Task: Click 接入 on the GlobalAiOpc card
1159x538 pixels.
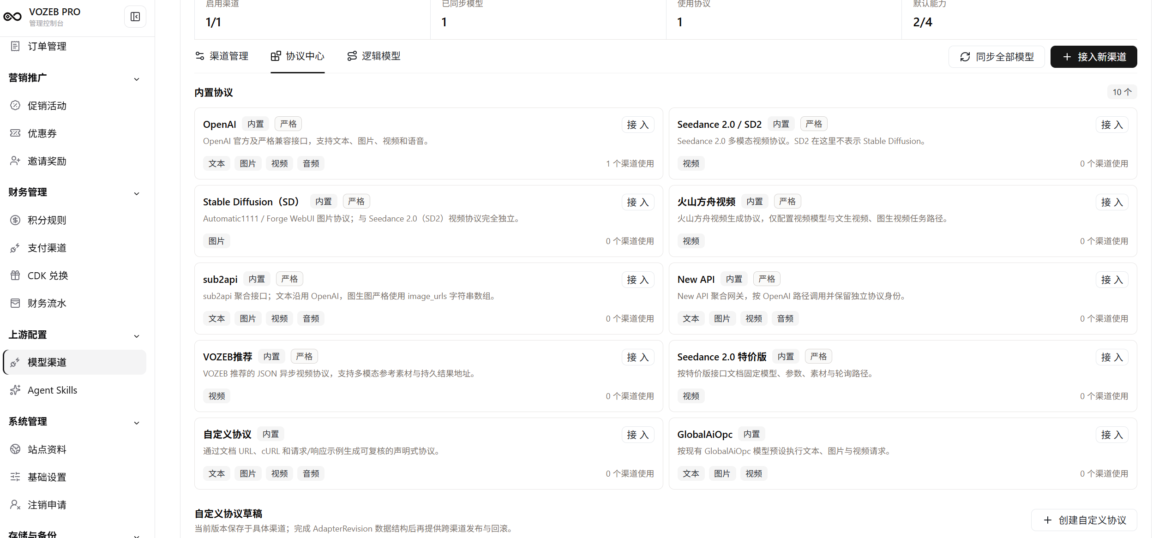Action: click(x=1111, y=435)
